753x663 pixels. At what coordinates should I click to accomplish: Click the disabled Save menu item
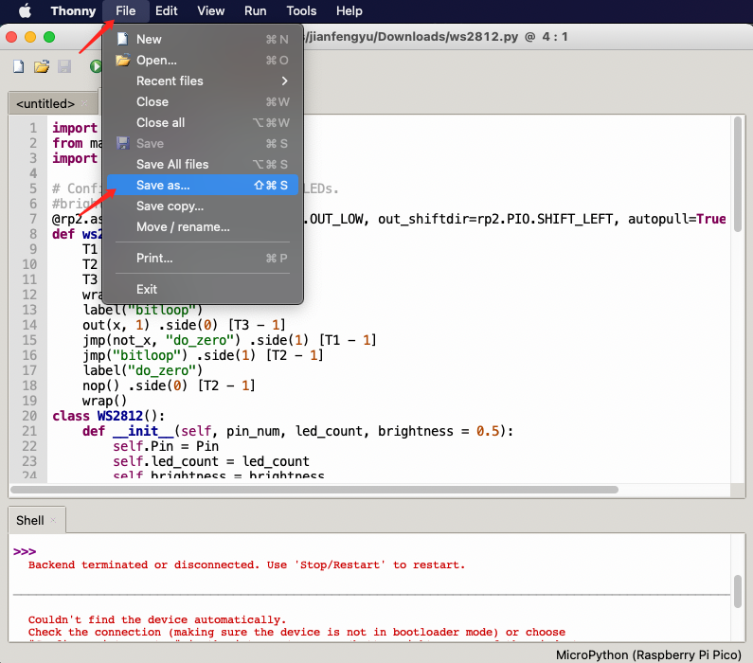tap(203, 143)
